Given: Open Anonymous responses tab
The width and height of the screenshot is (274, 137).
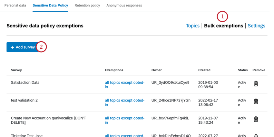Looking at the screenshot, I should (124, 5).
